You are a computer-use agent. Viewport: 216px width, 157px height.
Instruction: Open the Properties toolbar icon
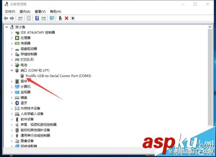tap(29, 18)
